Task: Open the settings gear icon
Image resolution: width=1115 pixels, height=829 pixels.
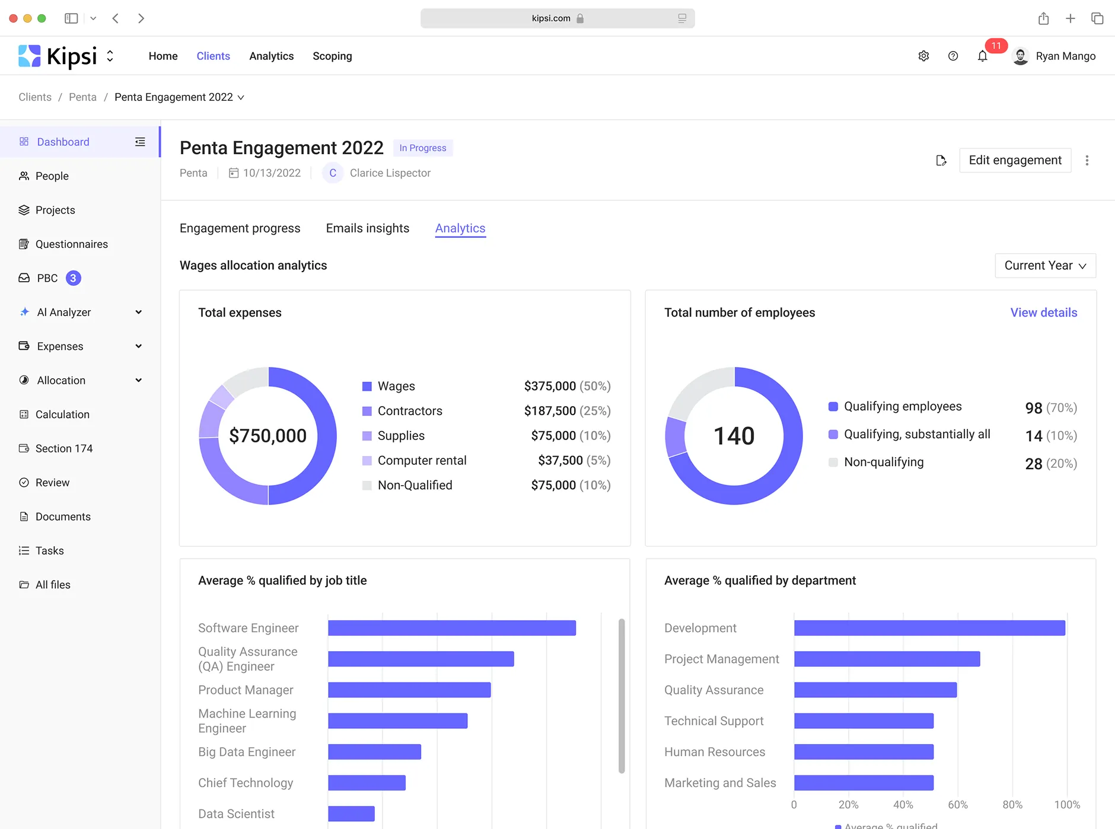Action: point(923,56)
